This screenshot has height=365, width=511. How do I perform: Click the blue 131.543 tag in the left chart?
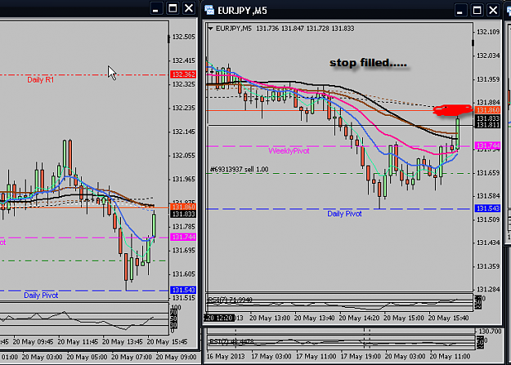point(183,290)
